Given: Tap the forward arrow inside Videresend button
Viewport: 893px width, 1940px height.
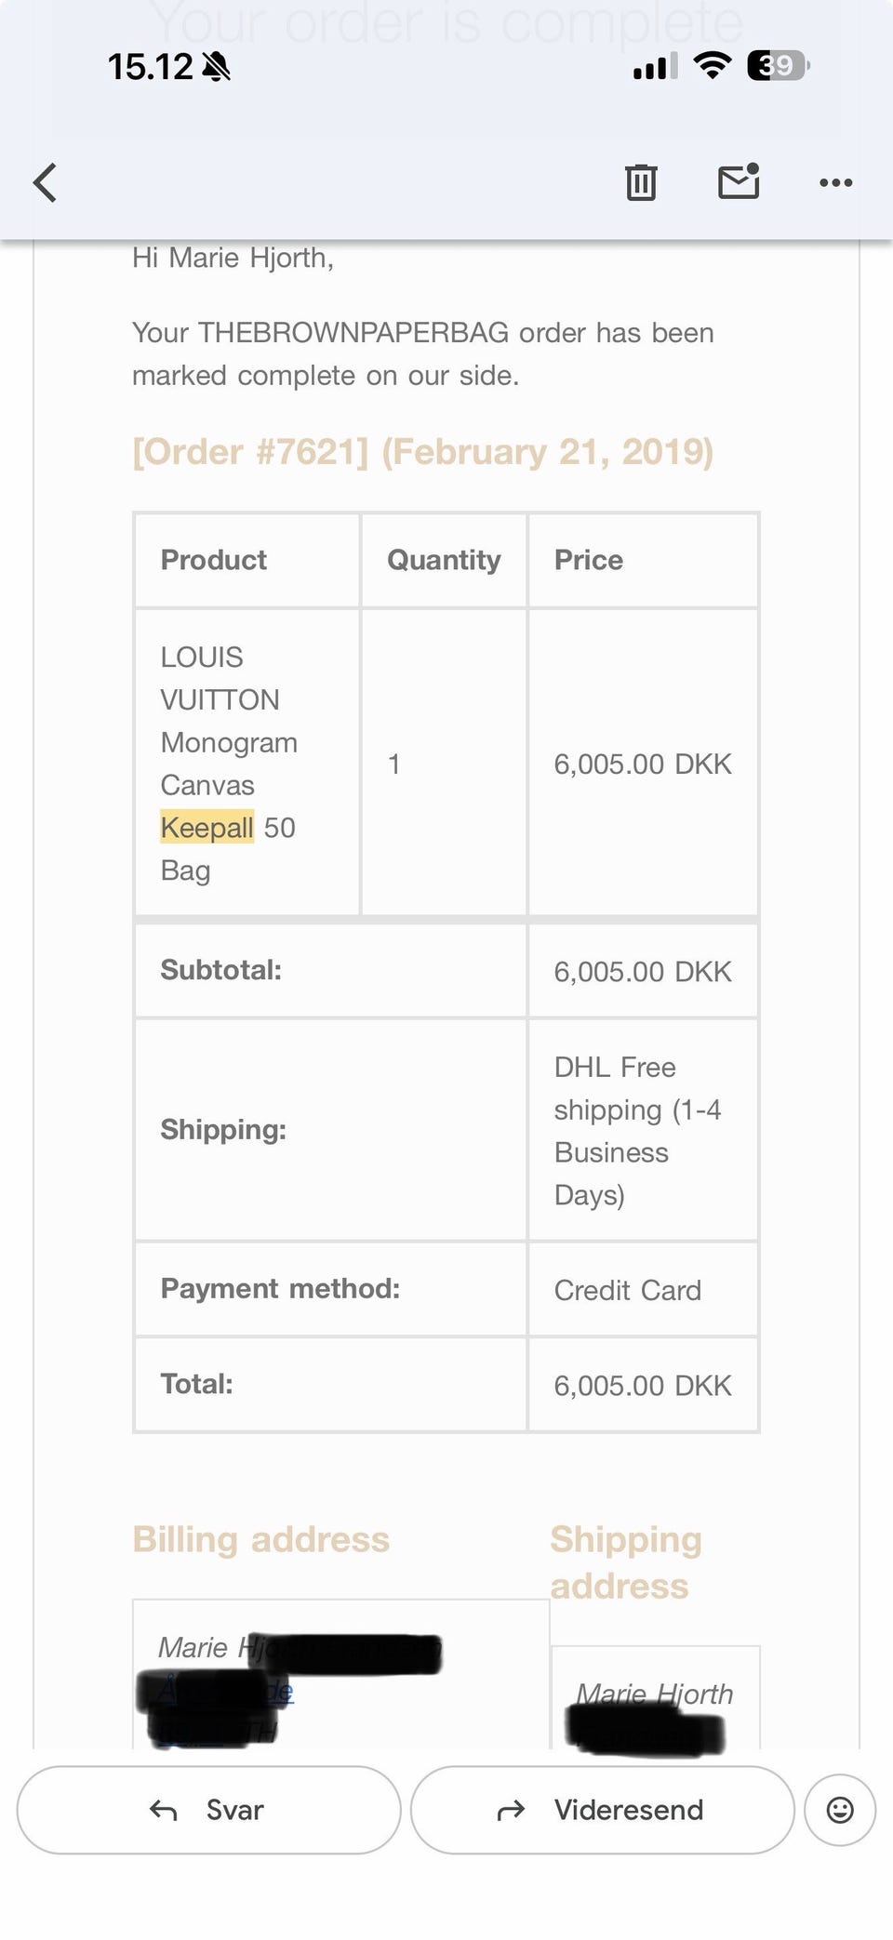Looking at the screenshot, I should [x=511, y=1810].
